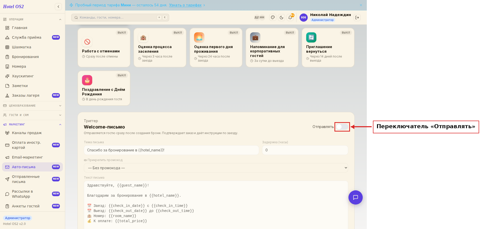Image resolution: width=485 pixels, height=229 pixels.
Task: Close the trial period banner
Action: pos(361,5)
